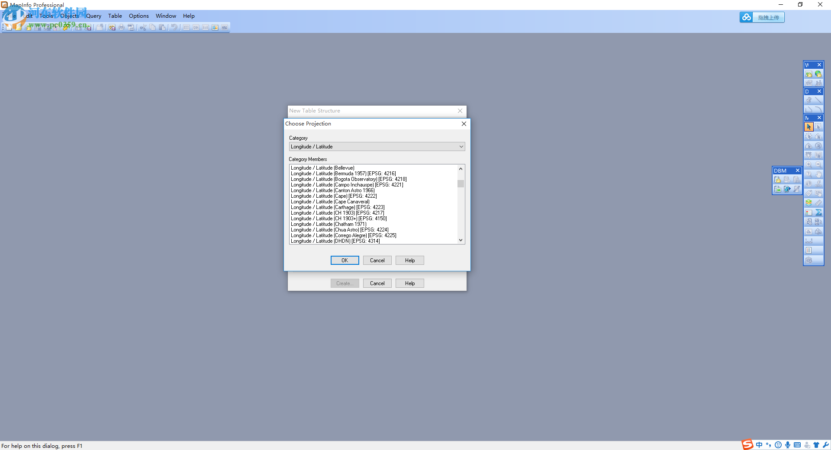Viewport: 831px width, 450px height.
Task: Click the Category Members scrollbar thumb
Action: [x=461, y=183]
